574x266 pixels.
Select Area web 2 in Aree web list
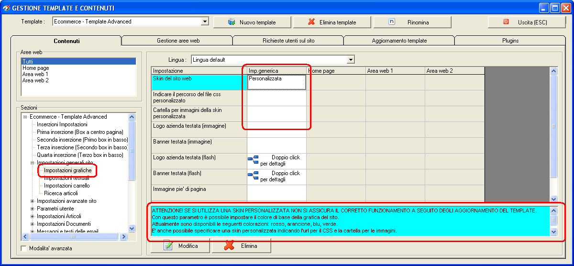pos(78,80)
